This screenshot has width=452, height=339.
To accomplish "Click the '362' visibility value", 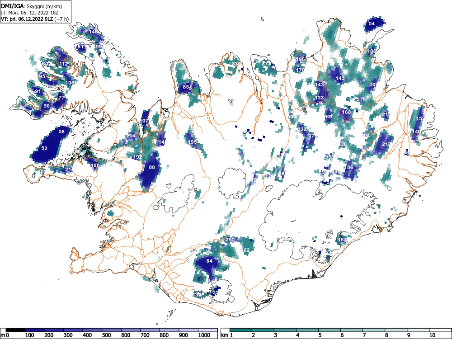I will pos(245,250).
